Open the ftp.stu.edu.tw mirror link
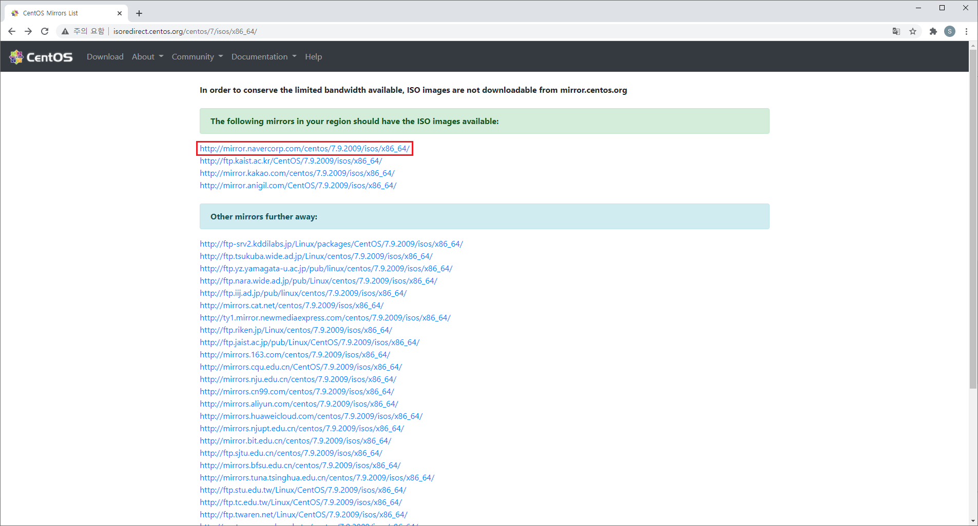The image size is (978, 526). click(x=303, y=490)
